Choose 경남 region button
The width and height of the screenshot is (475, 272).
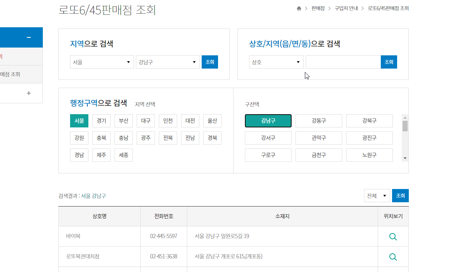79,155
